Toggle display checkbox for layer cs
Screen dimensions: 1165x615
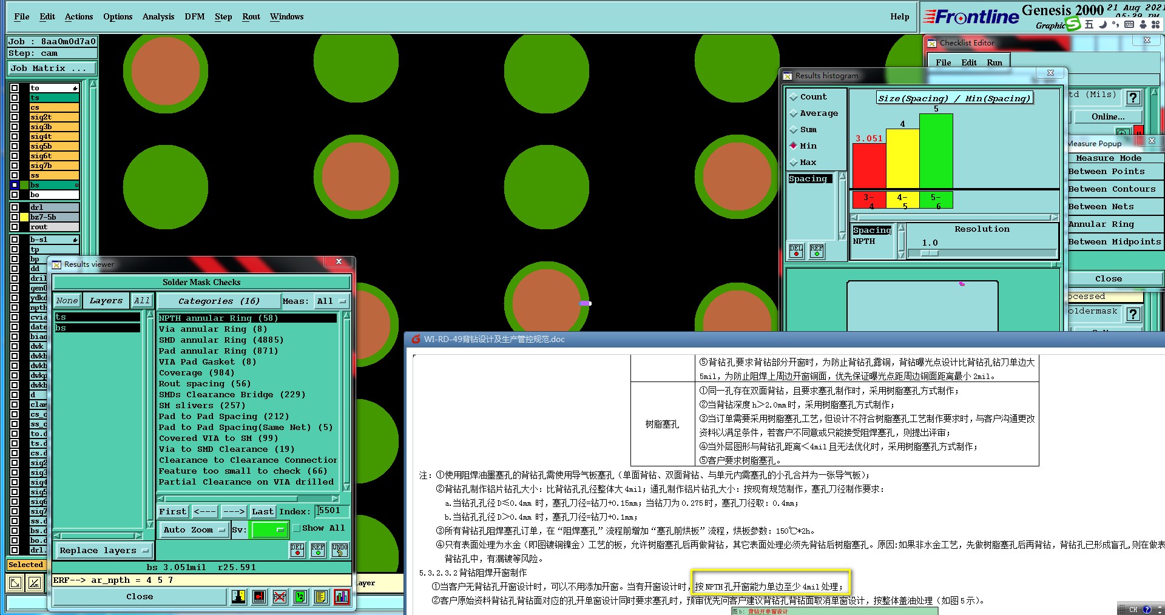click(x=15, y=107)
